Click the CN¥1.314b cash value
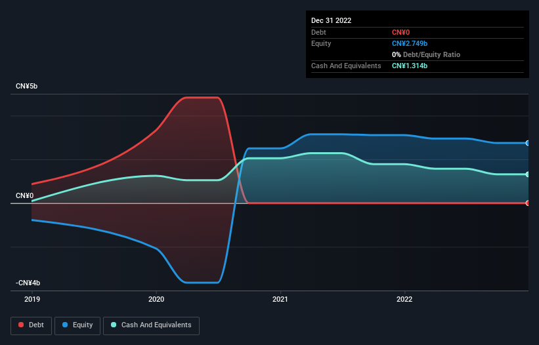 click(410, 66)
